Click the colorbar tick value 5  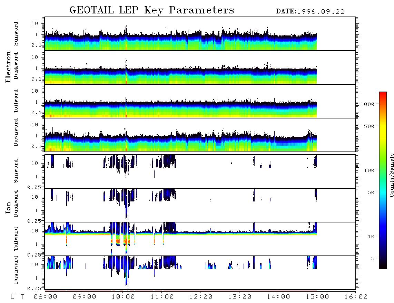pos(373,259)
